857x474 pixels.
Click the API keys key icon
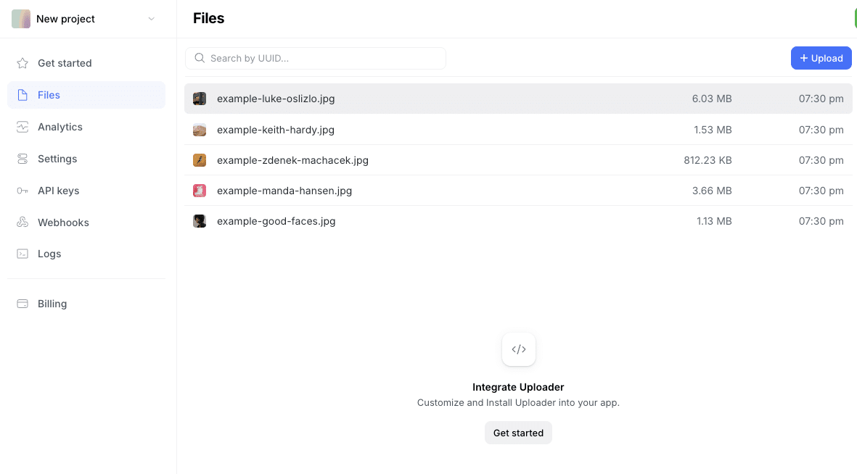pos(22,191)
